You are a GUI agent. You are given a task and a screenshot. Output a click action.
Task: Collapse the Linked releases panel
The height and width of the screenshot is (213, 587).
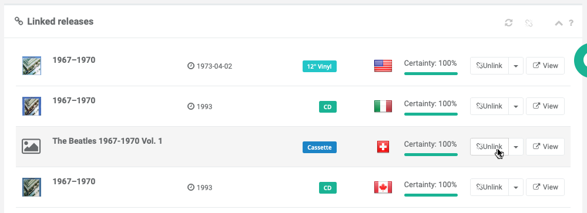click(559, 23)
